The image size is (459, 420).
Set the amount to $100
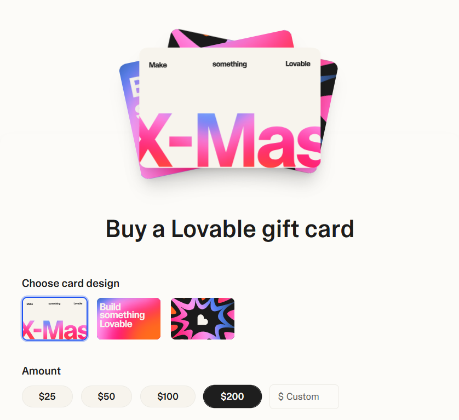(x=168, y=396)
